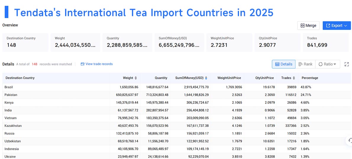Image resolution: width=352 pixels, height=159 pixels.
Task: Click the Merge button
Action: point(308,26)
